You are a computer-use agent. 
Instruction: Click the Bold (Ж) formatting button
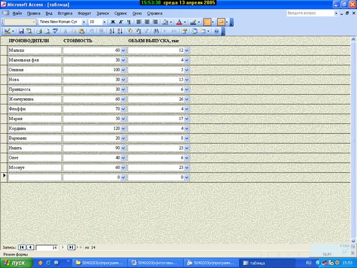point(113,22)
